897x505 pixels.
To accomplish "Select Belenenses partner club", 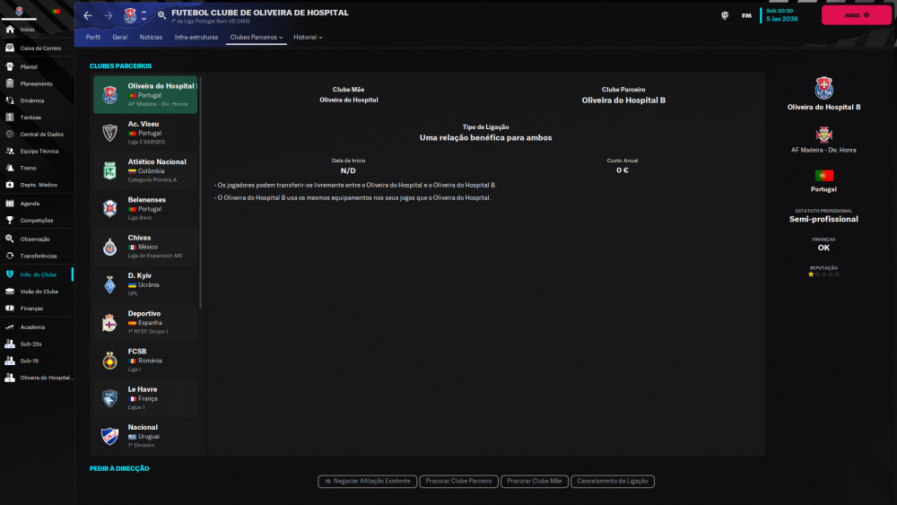I will tap(145, 208).
